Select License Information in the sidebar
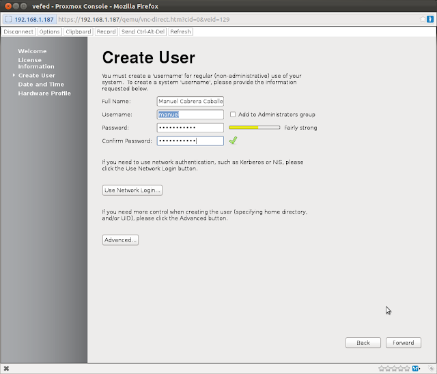This screenshot has height=374, width=437. click(x=36, y=63)
